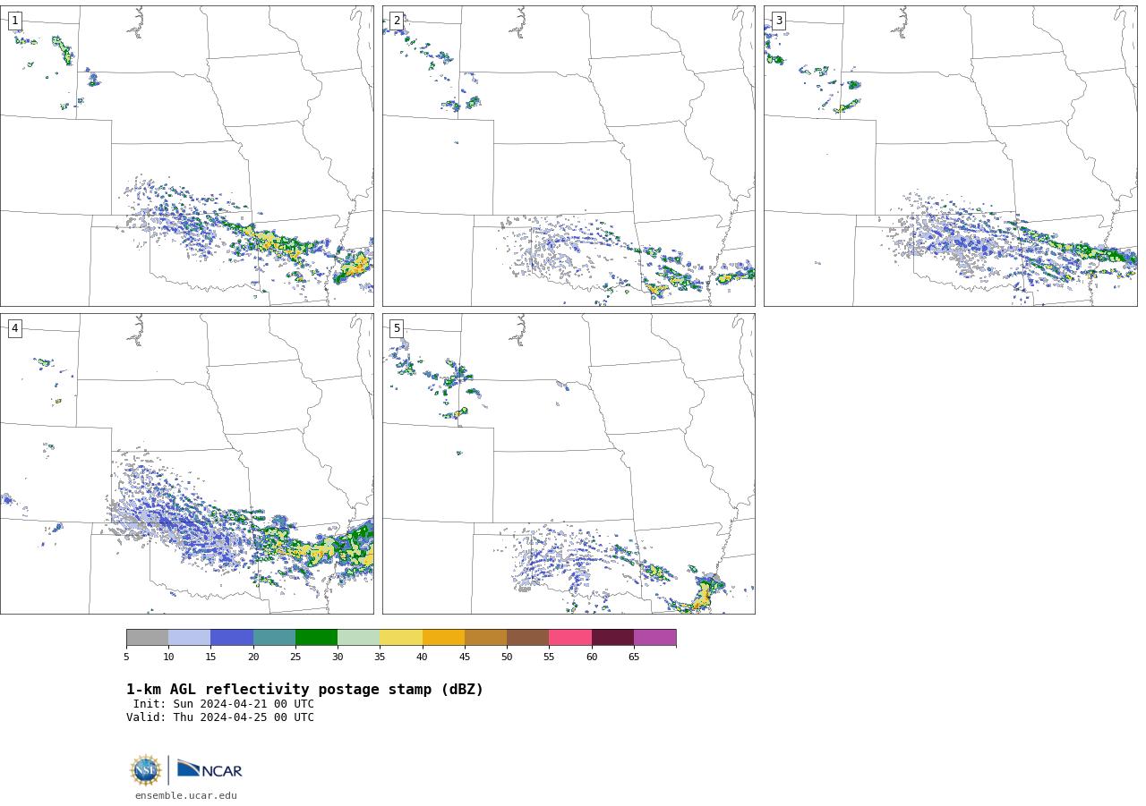Select the brown 50-55 dBZ swatch
Screen dimensions: 1146x806
pos(528,638)
